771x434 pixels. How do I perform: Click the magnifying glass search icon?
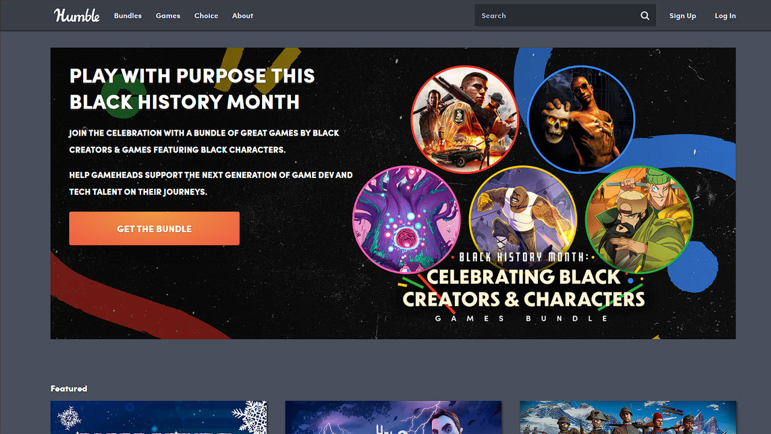click(645, 16)
